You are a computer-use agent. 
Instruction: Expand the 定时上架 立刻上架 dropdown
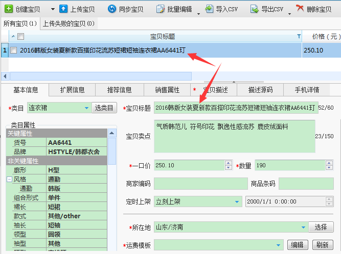(237, 202)
